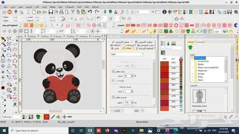
Task: Pick a color with the eyedropper icon
Action: (x=53, y=117)
